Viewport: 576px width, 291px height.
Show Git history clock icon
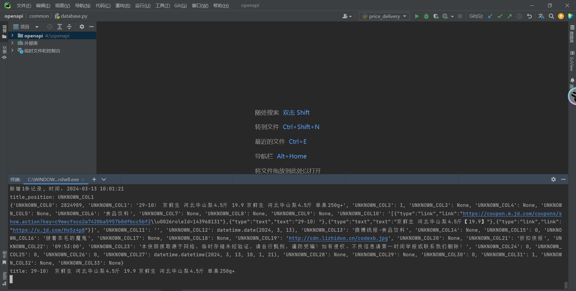(x=519, y=16)
